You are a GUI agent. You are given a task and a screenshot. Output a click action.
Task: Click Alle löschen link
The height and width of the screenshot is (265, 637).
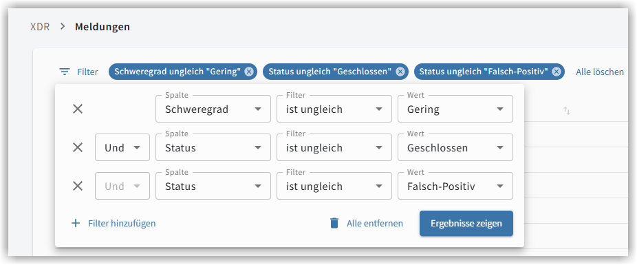click(600, 72)
